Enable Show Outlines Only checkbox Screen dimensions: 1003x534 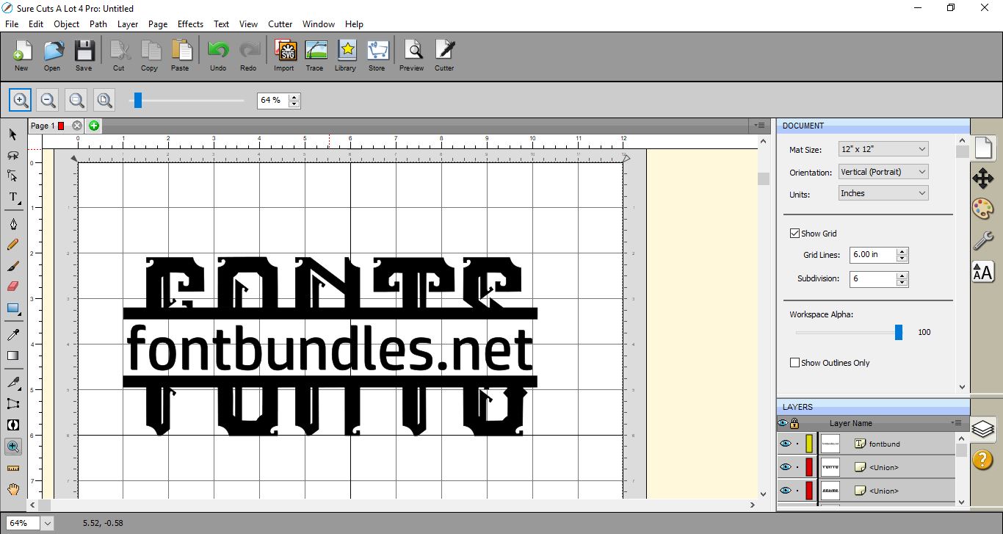794,363
